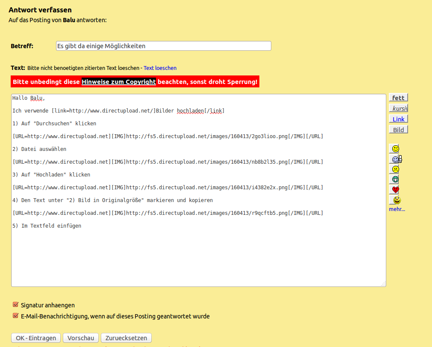Toggle the E-Mail-Benachrichtigung checkbox
This screenshot has width=432, height=347.
16,316
